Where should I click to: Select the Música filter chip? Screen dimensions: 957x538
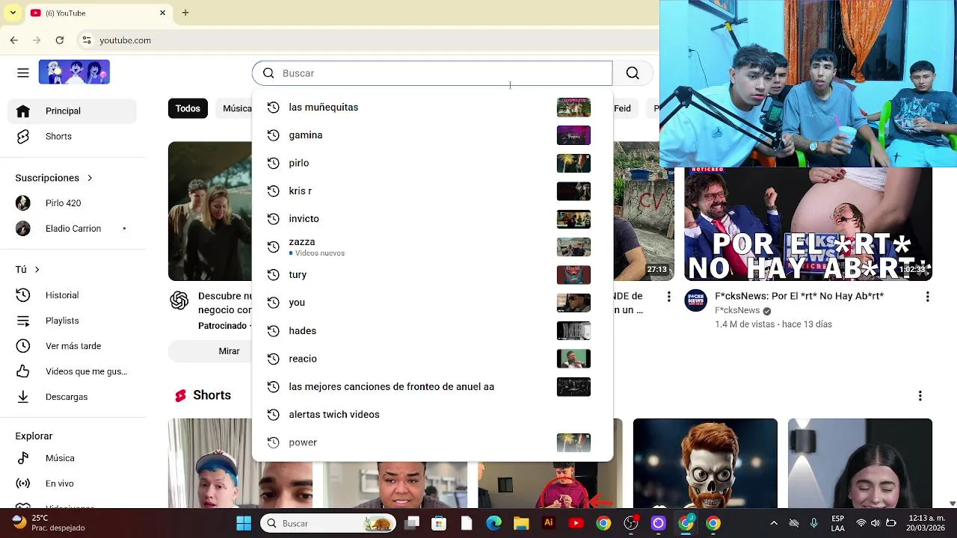click(236, 108)
